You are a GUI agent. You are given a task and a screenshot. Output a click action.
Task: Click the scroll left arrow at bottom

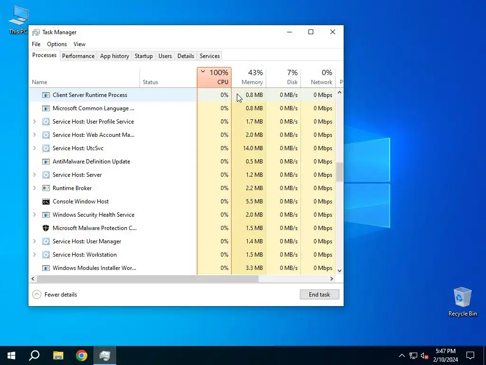tap(33, 279)
